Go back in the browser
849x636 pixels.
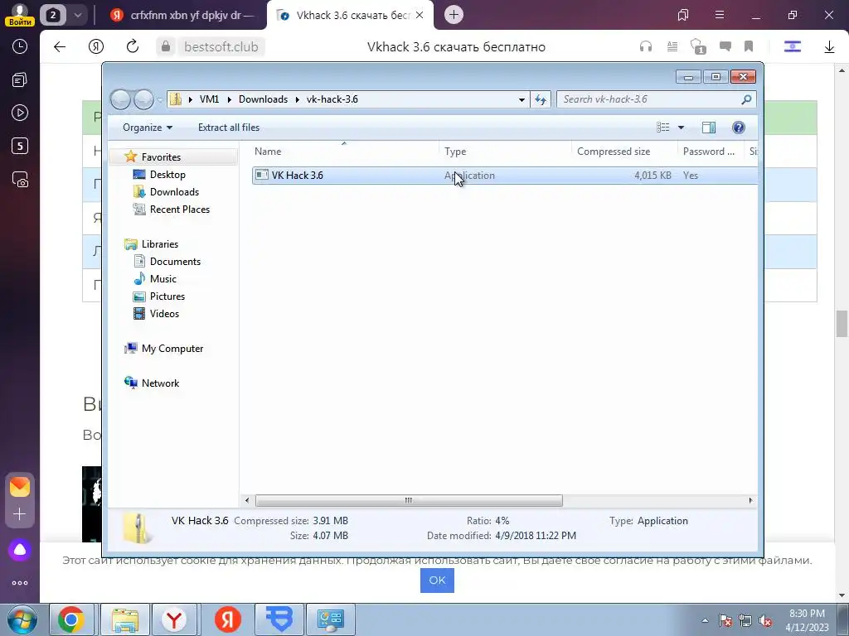60,47
